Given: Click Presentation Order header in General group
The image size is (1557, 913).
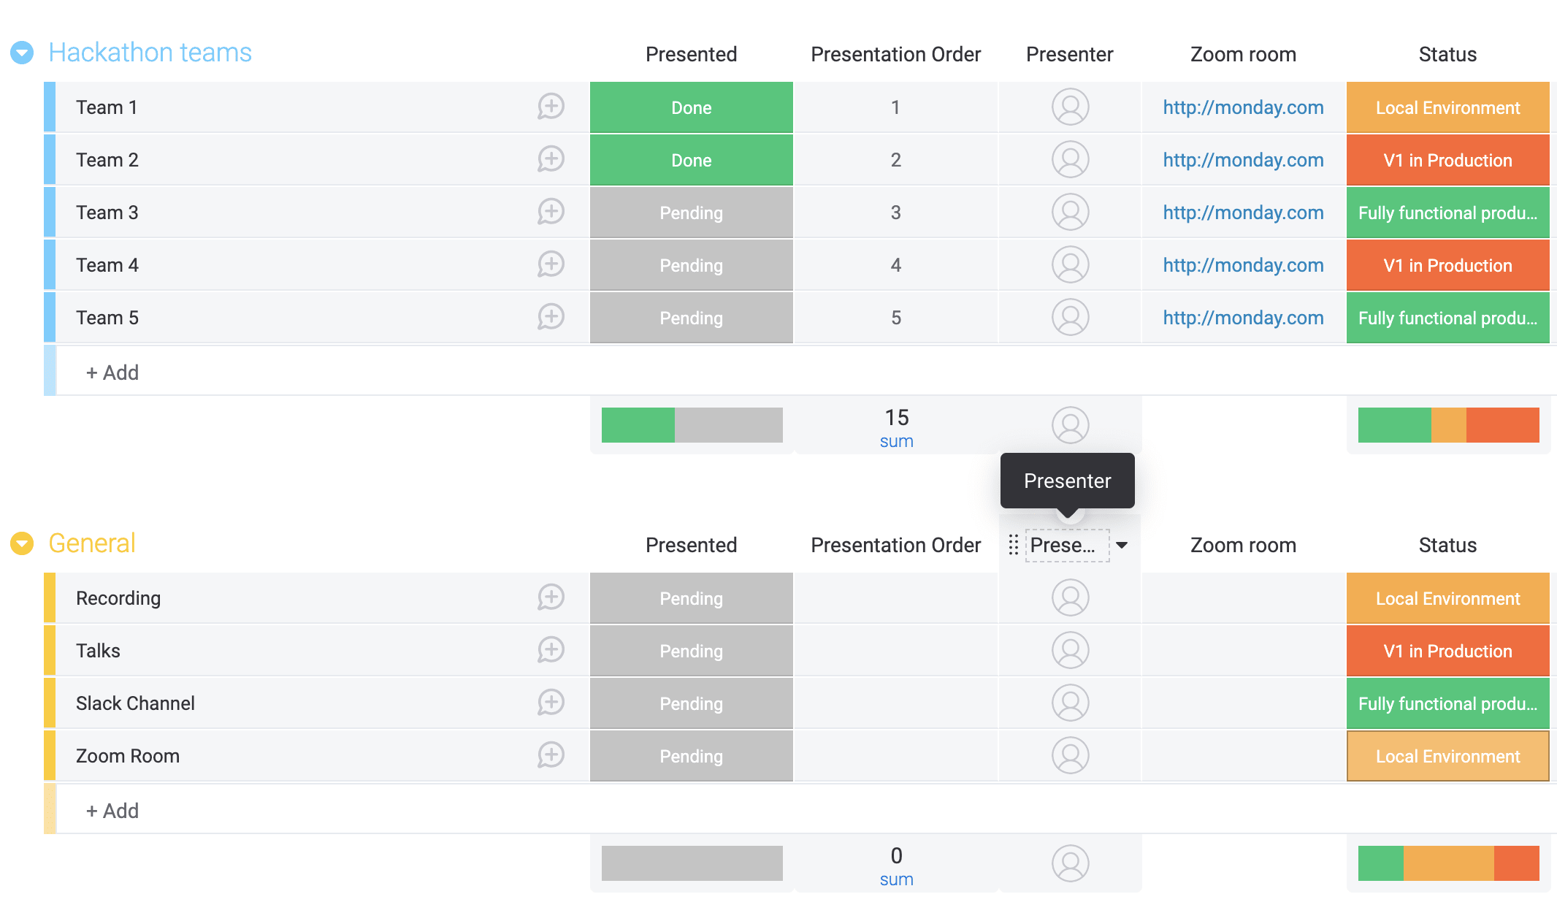Looking at the screenshot, I should (895, 545).
